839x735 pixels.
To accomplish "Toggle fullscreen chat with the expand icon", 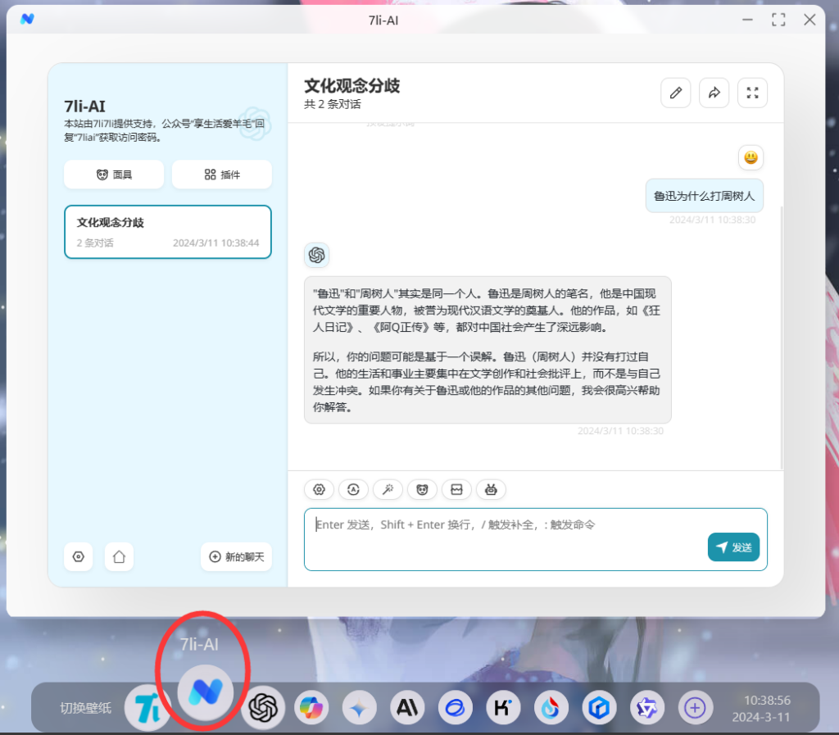I will (752, 93).
